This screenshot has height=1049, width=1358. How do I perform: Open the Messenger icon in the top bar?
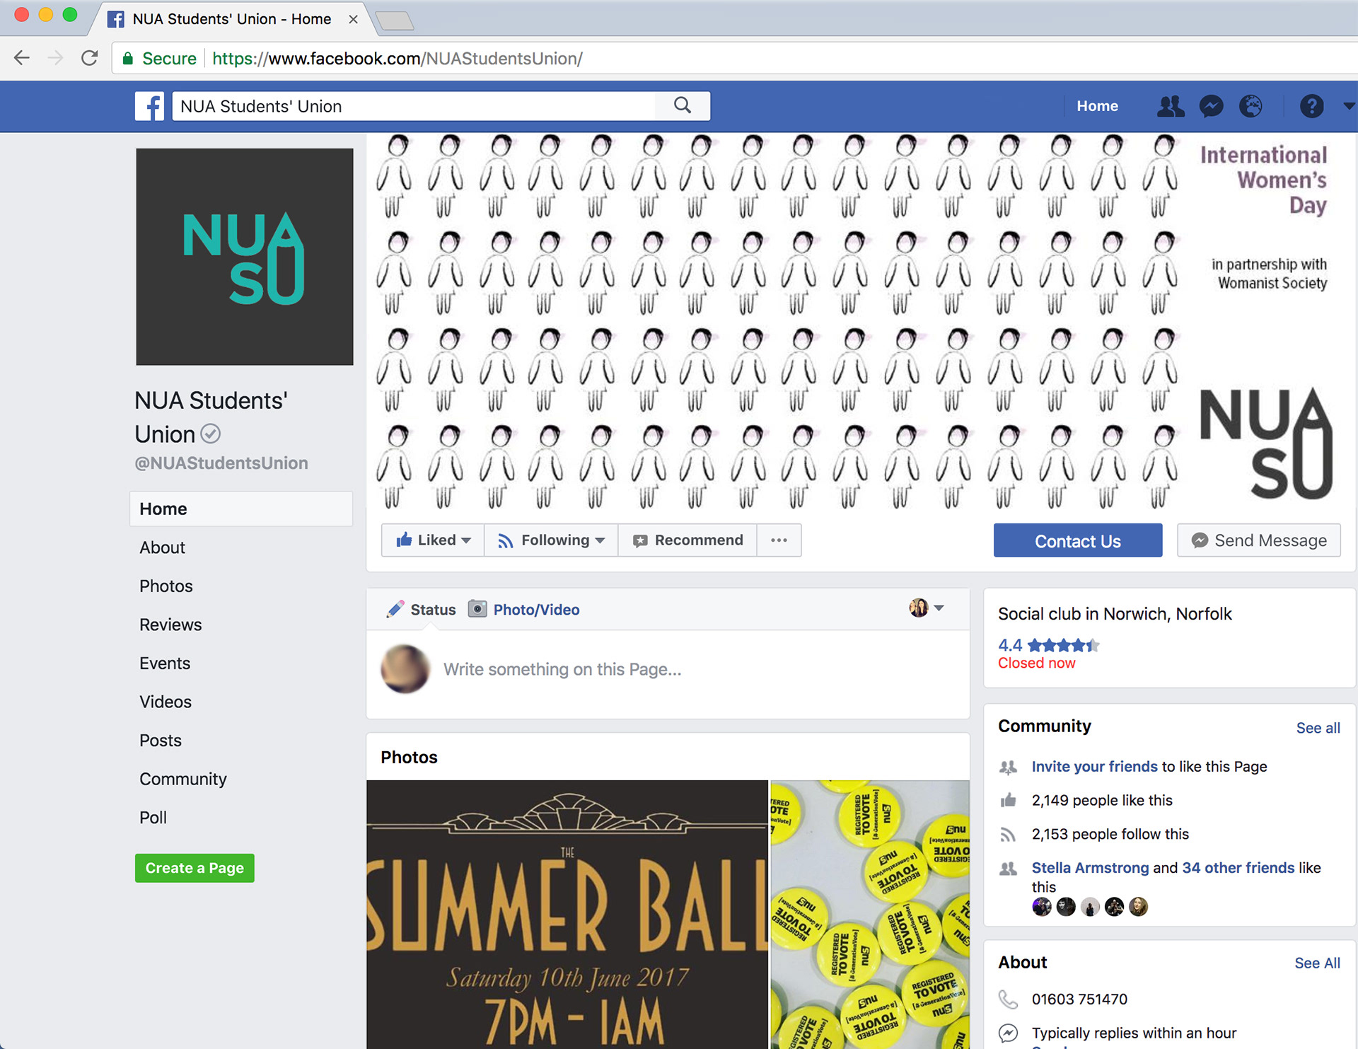(1211, 106)
